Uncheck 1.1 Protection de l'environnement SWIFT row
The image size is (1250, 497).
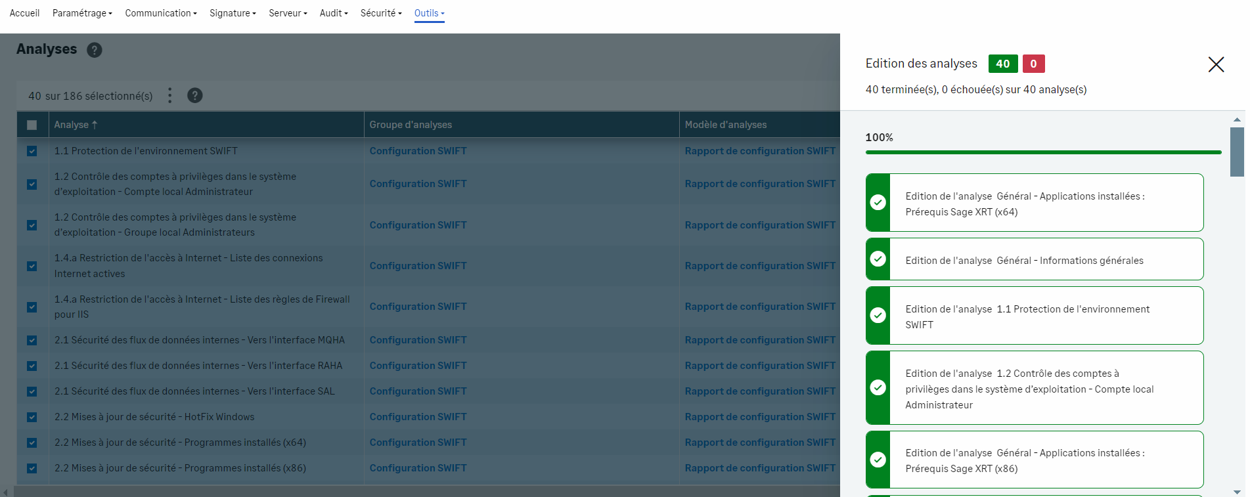(32, 151)
